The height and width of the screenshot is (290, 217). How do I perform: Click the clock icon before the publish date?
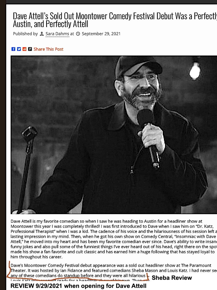tap(78, 34)
